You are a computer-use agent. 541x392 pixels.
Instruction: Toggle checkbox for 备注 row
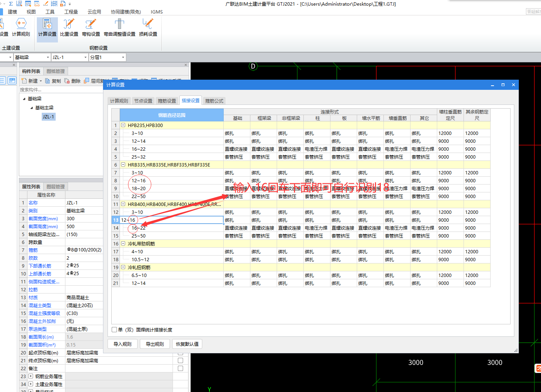(x=180, y=368)
